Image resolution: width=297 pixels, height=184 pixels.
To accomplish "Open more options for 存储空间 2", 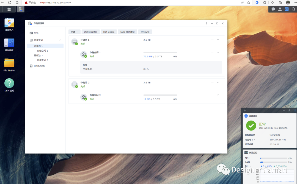I will click(212, 95).
